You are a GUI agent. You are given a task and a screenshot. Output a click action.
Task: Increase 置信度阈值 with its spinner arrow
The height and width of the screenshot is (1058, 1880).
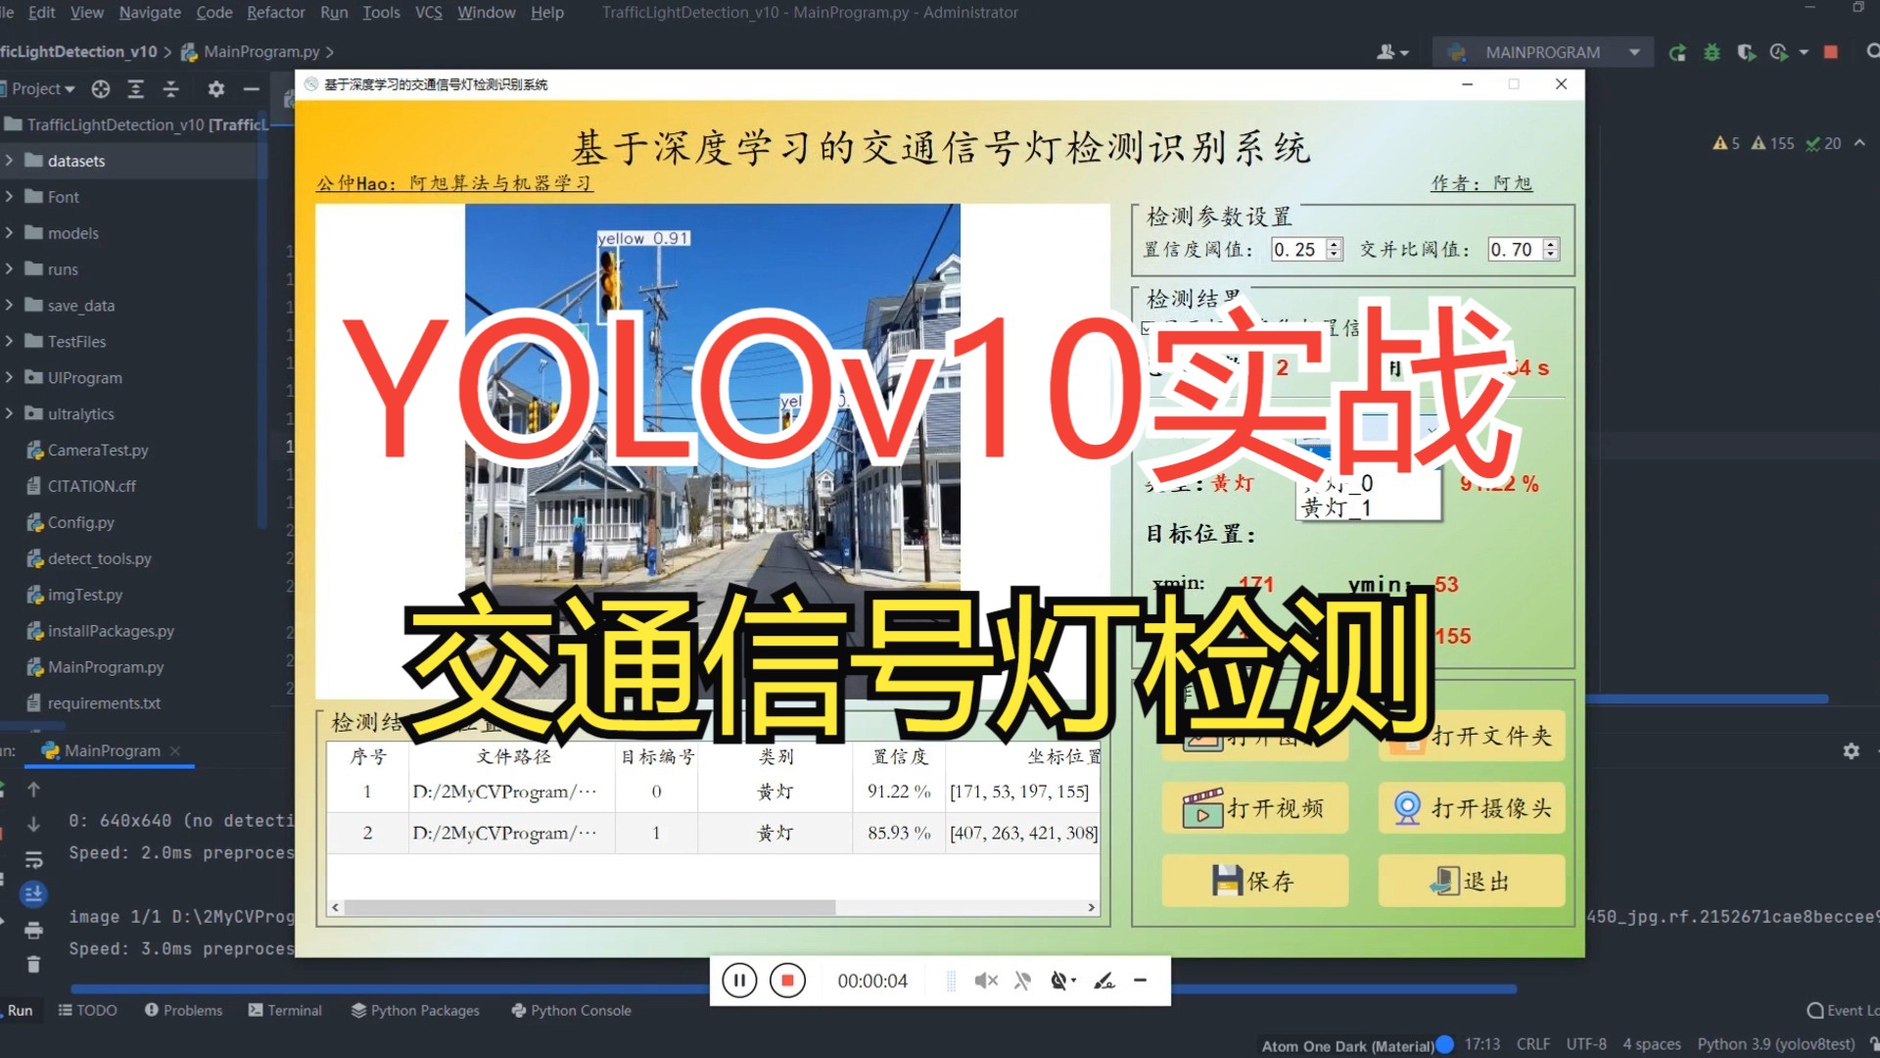click(1334, 243)
